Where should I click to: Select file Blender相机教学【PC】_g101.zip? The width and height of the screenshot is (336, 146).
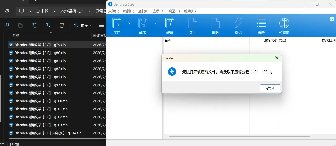[x=41, y=109]
